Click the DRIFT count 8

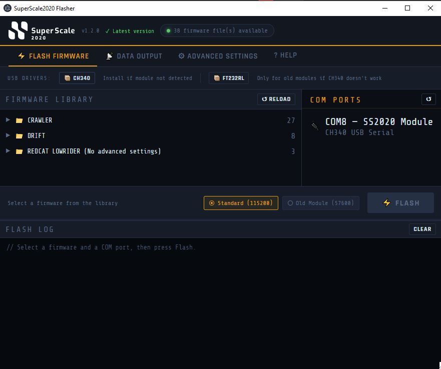[293, 135]
